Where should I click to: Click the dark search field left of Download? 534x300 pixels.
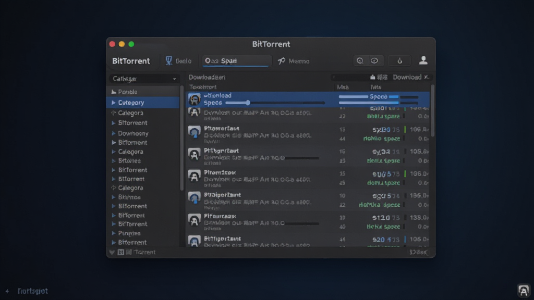pyautogui.click(x=350, y=77)
